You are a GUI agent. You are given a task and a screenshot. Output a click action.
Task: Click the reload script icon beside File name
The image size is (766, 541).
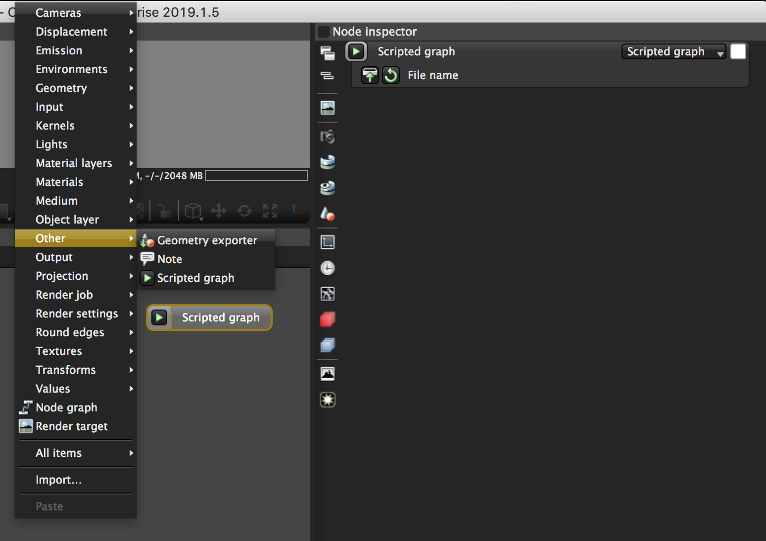click(x=391, y=75)
